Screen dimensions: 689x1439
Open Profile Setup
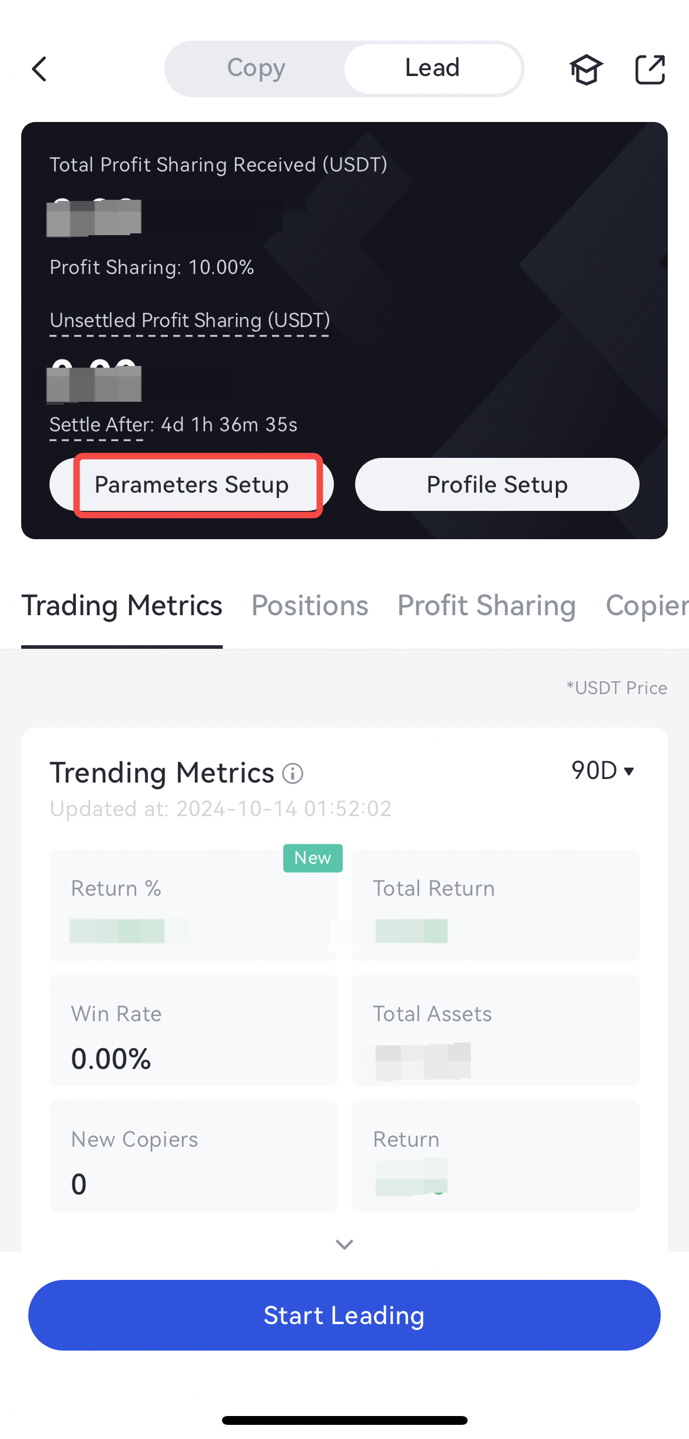click(497, 484)
